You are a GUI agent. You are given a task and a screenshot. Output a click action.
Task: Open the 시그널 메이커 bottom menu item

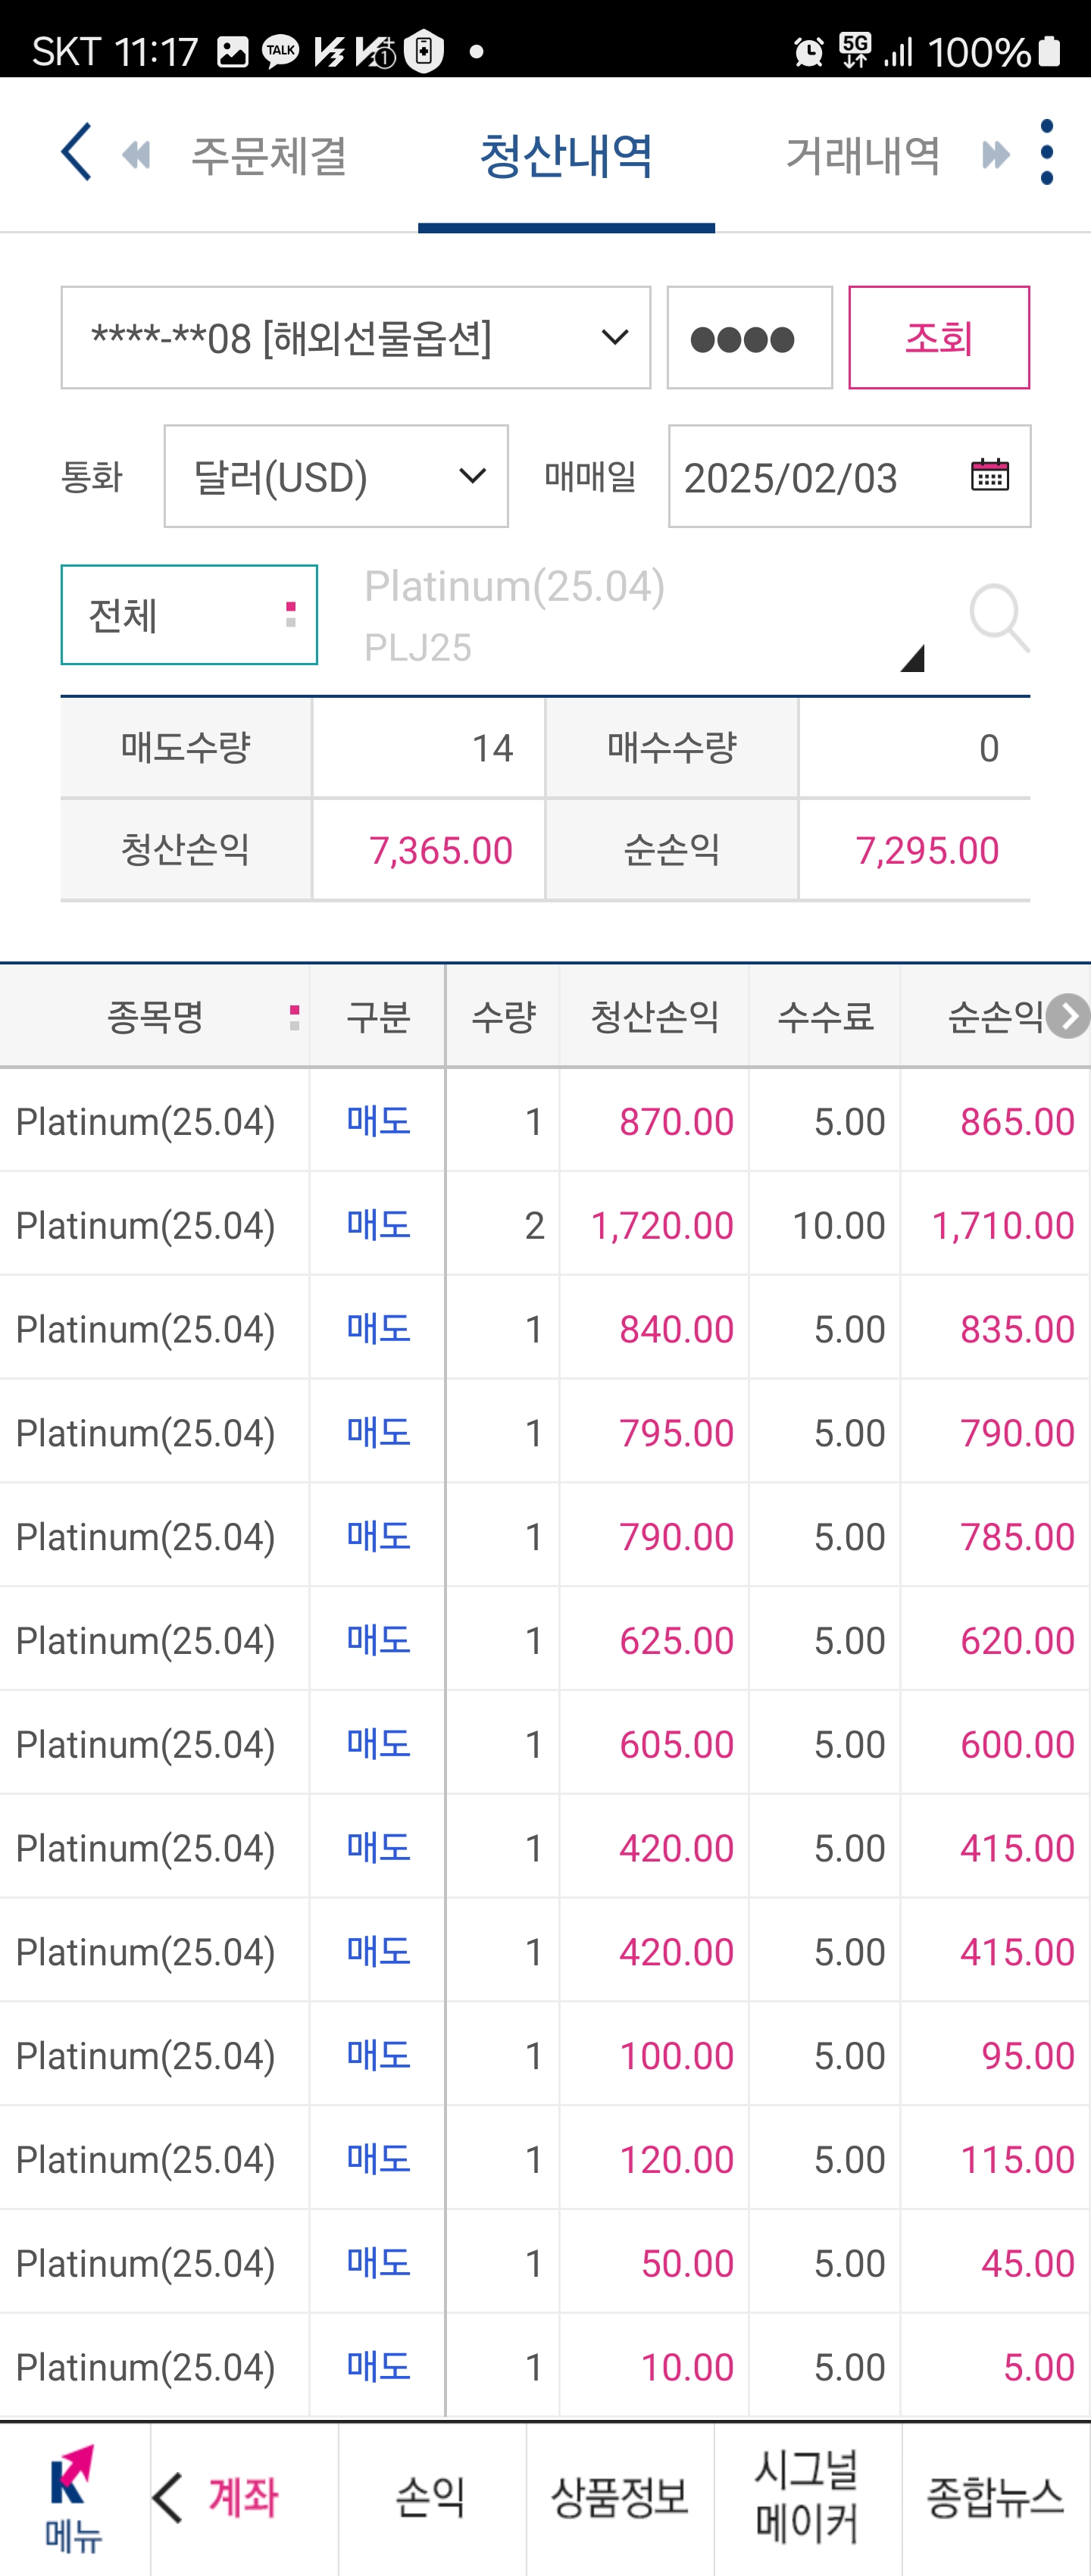click(x=808, y=2497)
